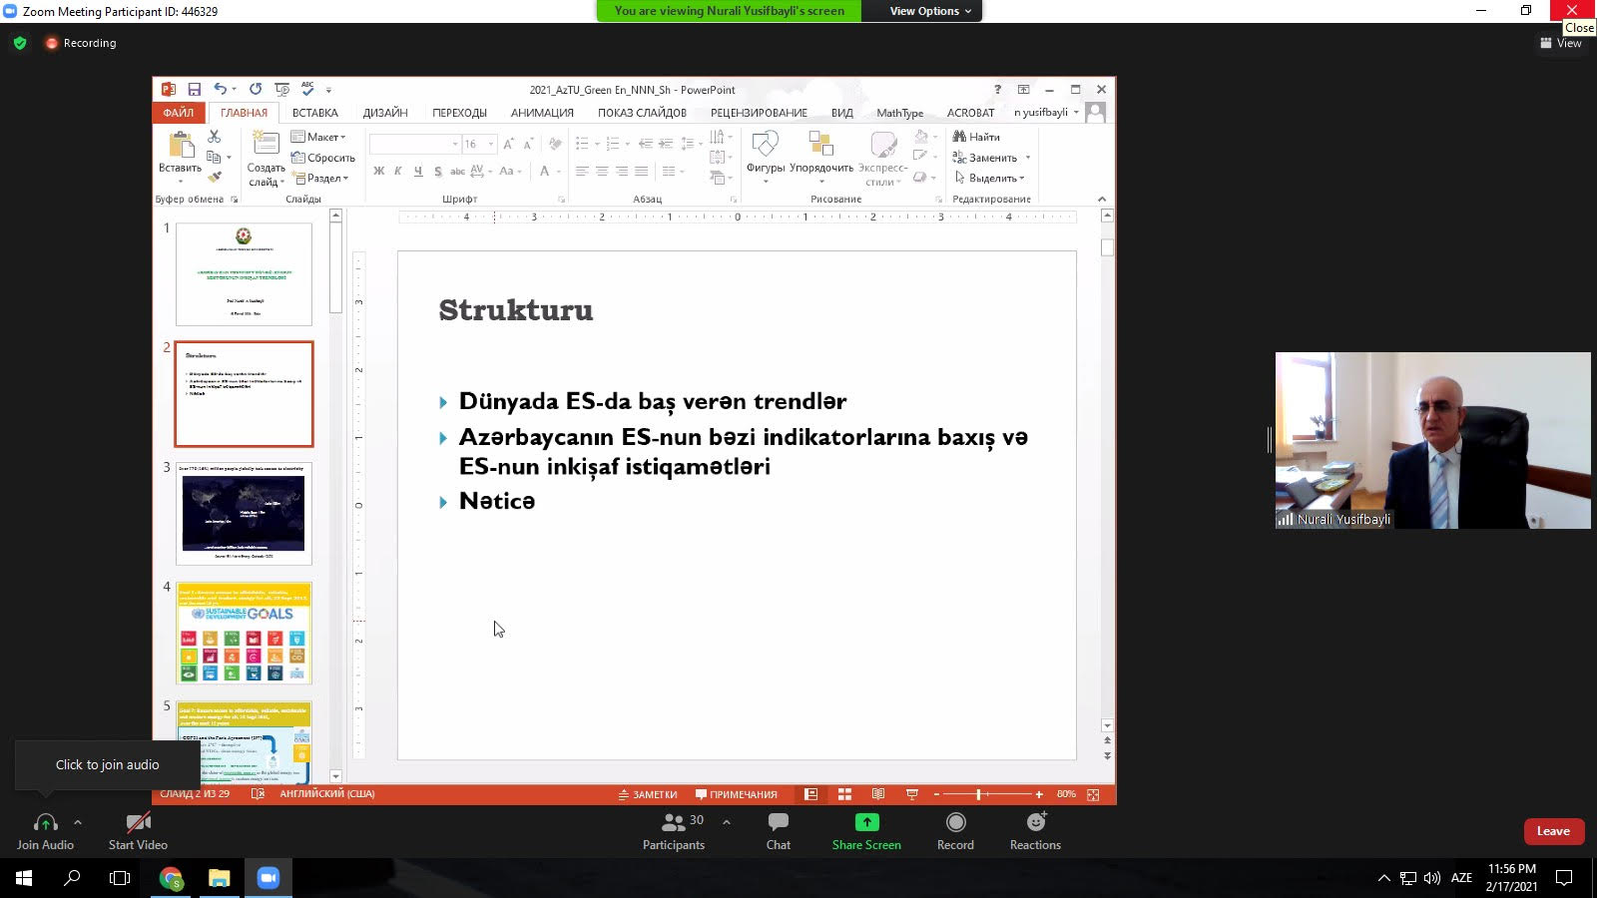
Task: Click the Join Audio headphone icon
Action: [45, 823]
